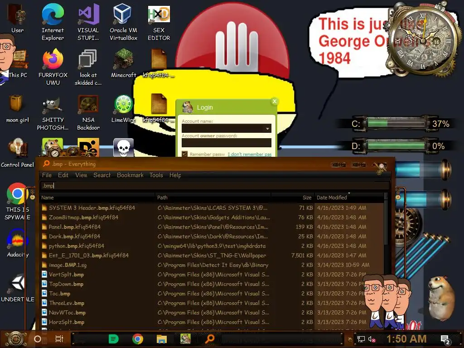The width and height of the screenshot is (464, 348).
Task: Sort results by the Path column
Action: (213, 198)
